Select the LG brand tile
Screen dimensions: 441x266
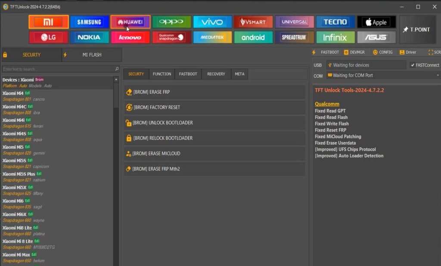click(48, 37)
